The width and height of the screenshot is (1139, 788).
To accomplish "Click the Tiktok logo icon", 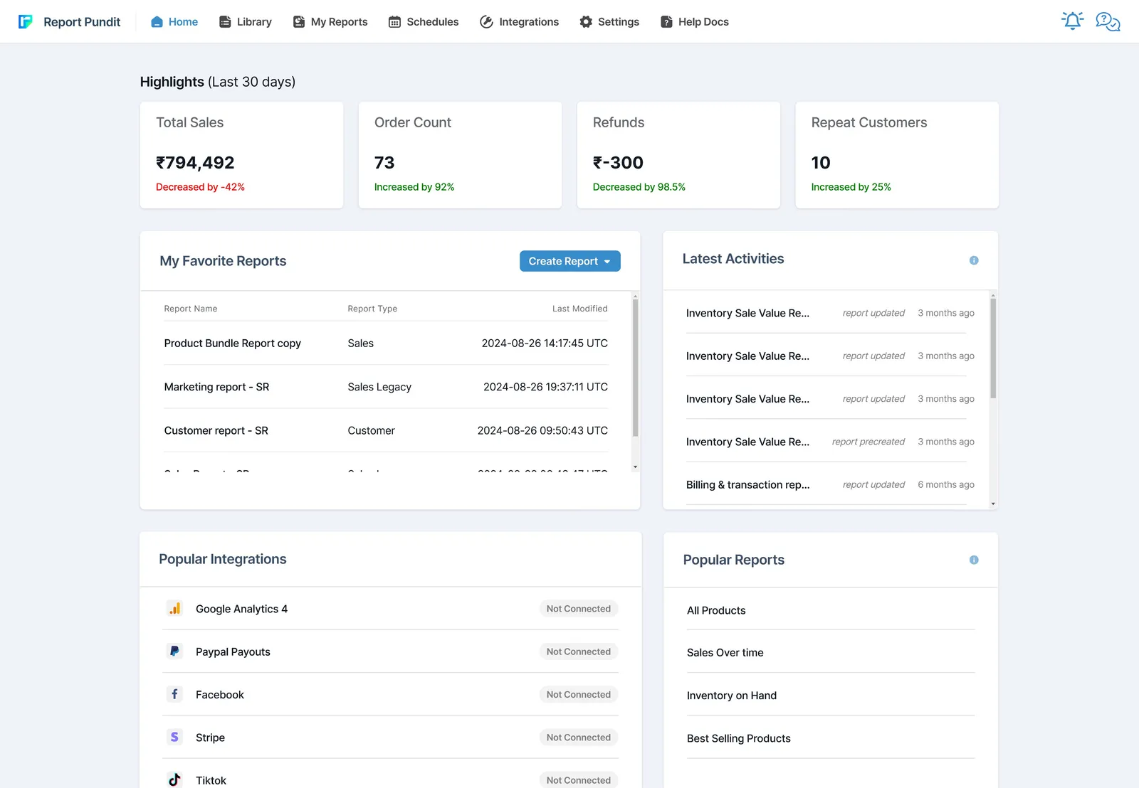I will 174,779.
